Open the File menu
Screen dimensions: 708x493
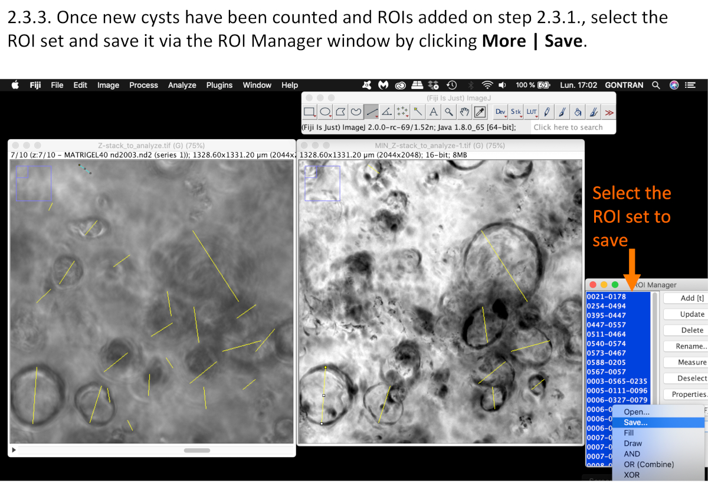(x=57, y=85)
